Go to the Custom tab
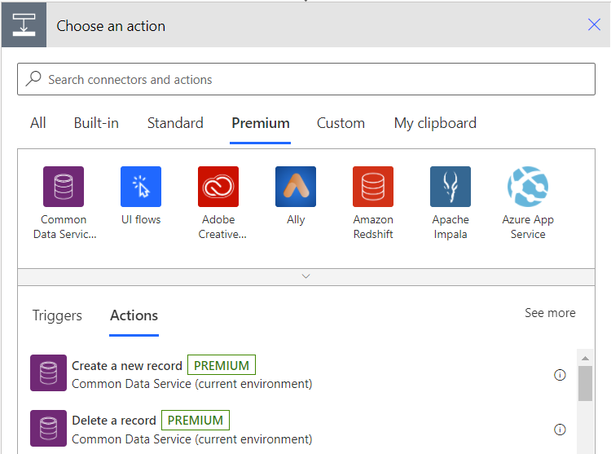This screenshot has height=454, width=611. click(x=341, y=123)
